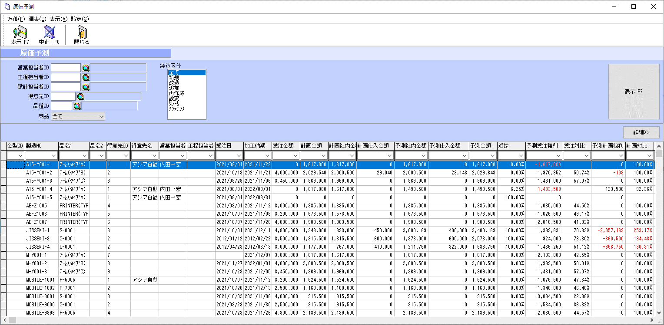Click the 中止 F6 toolbar icon

click(x=49, y=35)
